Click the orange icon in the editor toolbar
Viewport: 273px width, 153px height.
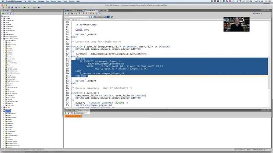[x=90, y=13]
